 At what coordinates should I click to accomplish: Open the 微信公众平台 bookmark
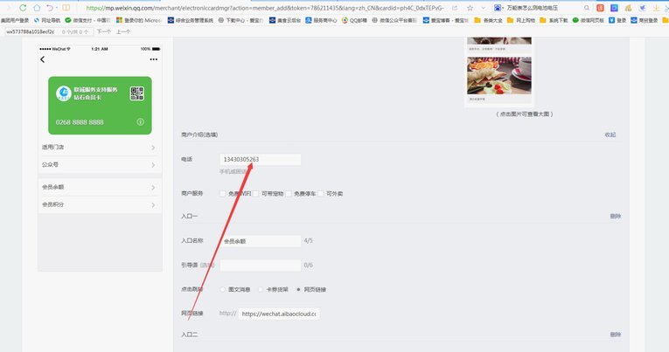[394, 20]
